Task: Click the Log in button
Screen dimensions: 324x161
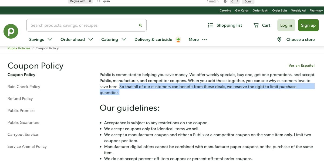Action: coord(286,25)
